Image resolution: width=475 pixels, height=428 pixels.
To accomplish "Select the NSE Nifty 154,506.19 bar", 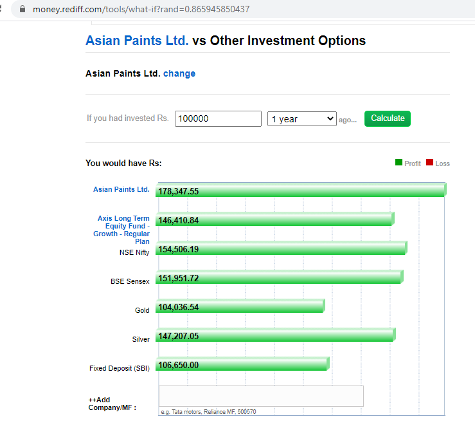I will tap(281, 248).
